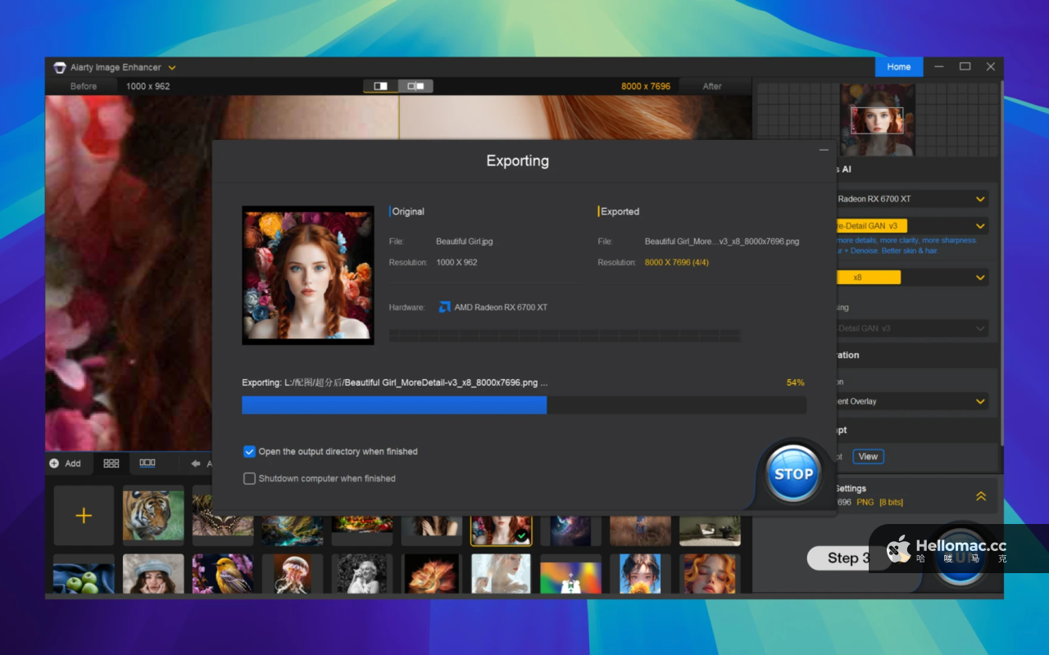Image resolution: width=1049 pixels, height=655 pixels.
Task: Click the blue export progress bar
Action: (394, 405)
